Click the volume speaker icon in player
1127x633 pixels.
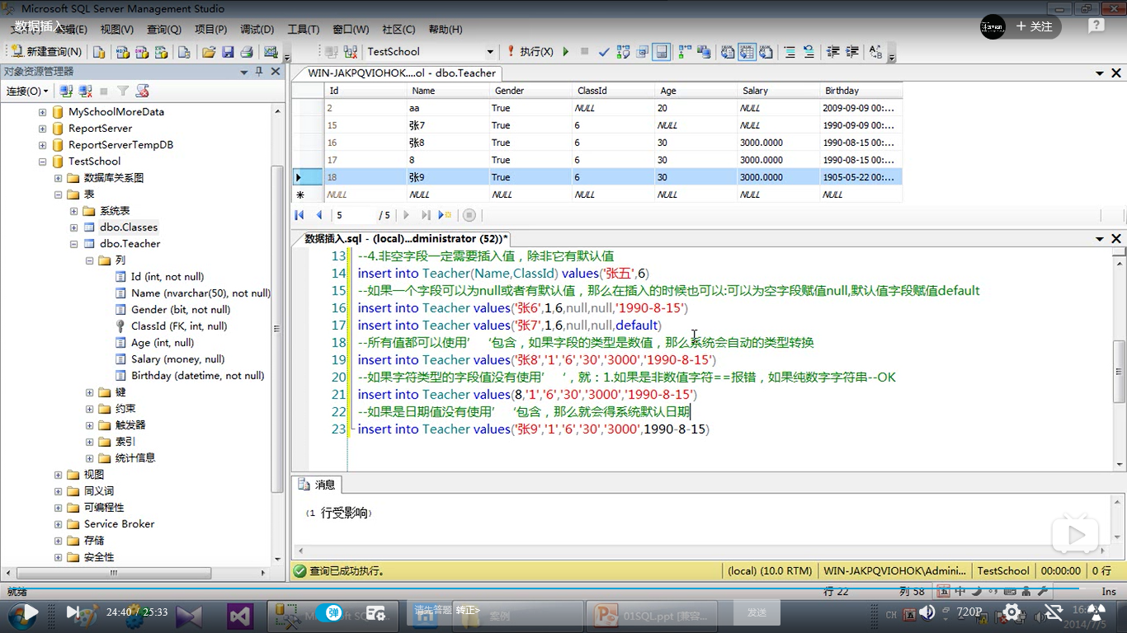927,612
